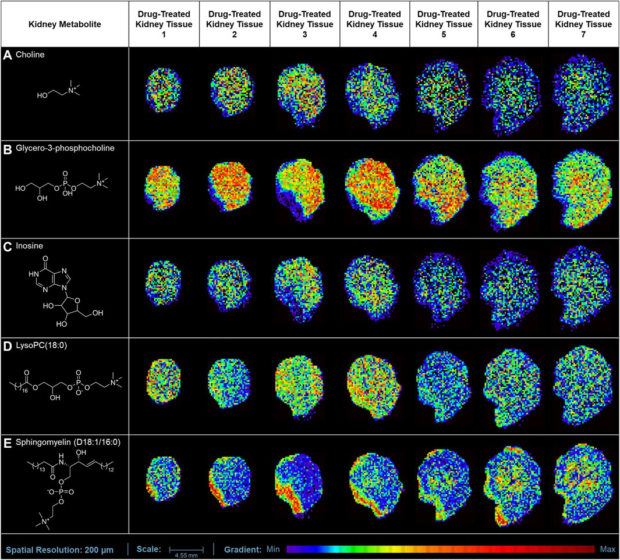Click the 'Drug-Treated Kidney Tissue 7' header
The image size is (620, 560).
[583, 24]
